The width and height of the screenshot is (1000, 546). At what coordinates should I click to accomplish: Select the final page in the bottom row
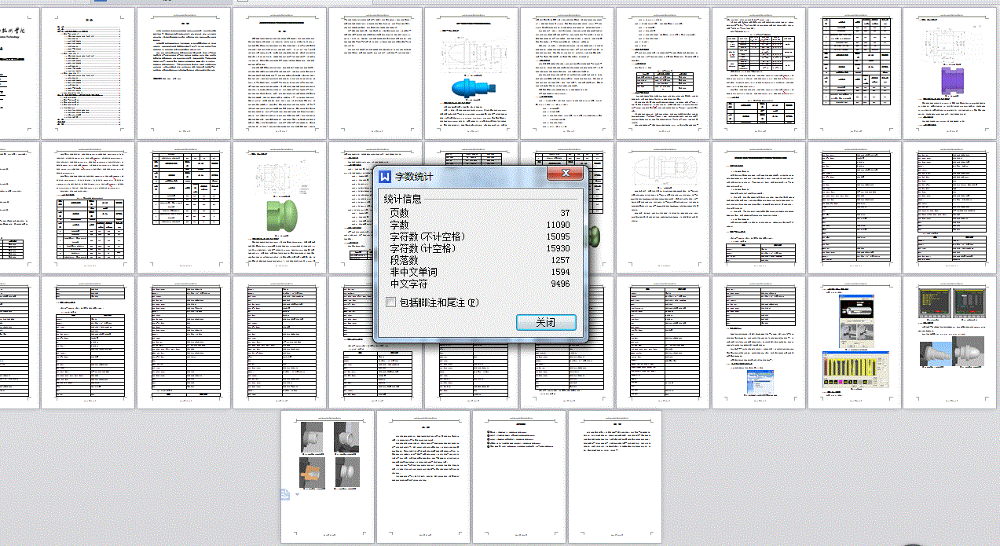pos(615,476)
